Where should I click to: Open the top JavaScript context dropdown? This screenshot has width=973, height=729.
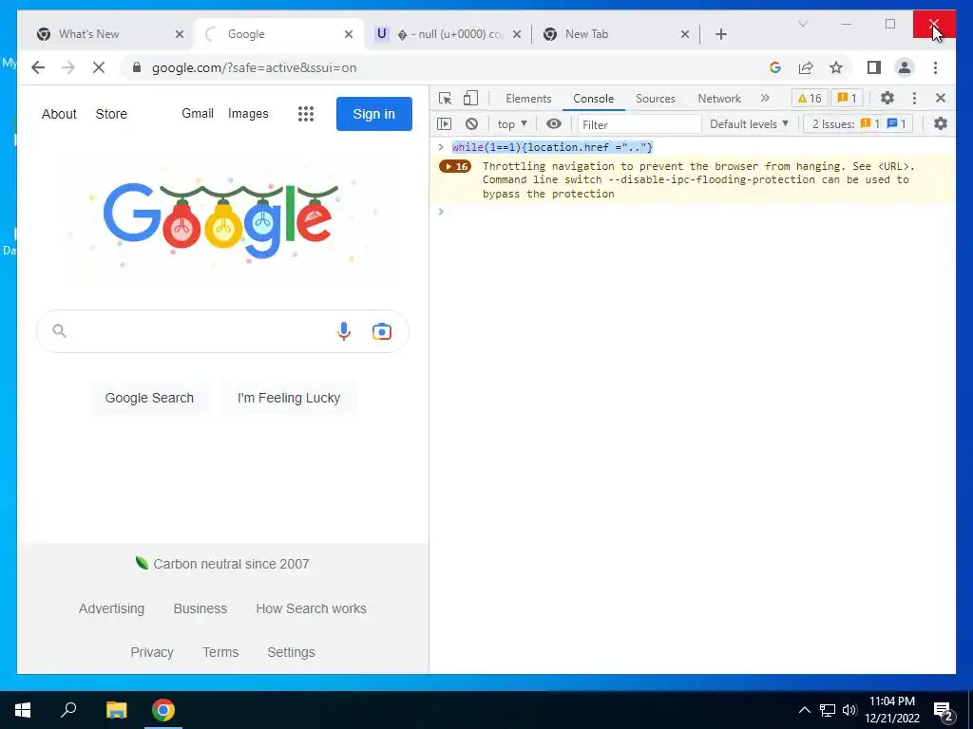(512, 124)
